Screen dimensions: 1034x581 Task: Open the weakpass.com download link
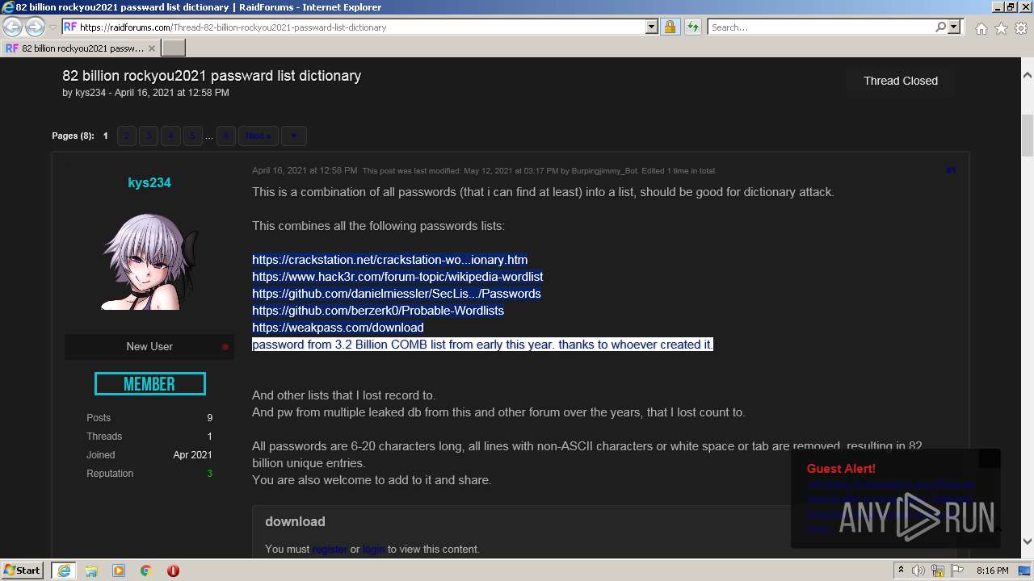[x=338, y=328]
